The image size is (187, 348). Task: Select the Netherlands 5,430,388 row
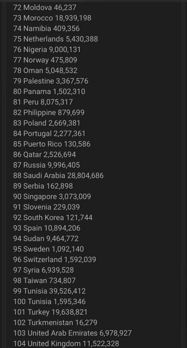pyautogui.click(x=56, y=39)
